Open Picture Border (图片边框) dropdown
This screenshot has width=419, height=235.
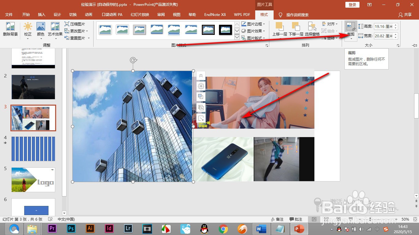[x=253, y=24]
